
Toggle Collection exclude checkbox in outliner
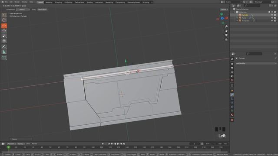click(269, 12)
